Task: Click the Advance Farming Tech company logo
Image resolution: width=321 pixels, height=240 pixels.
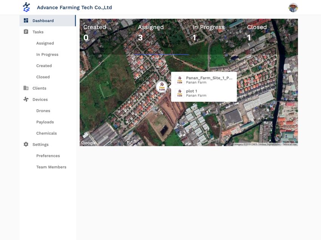Action: click(x=26, y=8)
